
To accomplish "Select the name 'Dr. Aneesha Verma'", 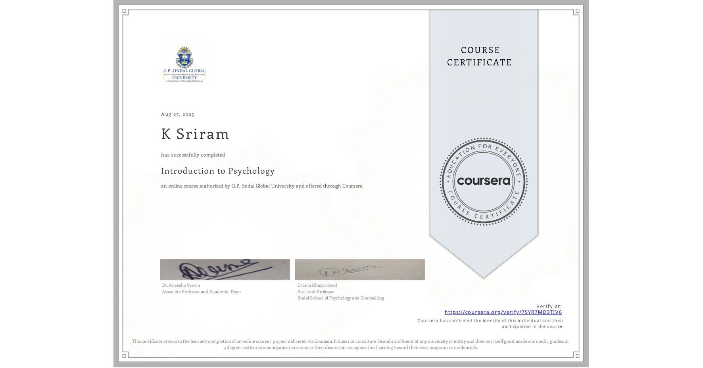I will pyautogui.click(x=181, y=285).
